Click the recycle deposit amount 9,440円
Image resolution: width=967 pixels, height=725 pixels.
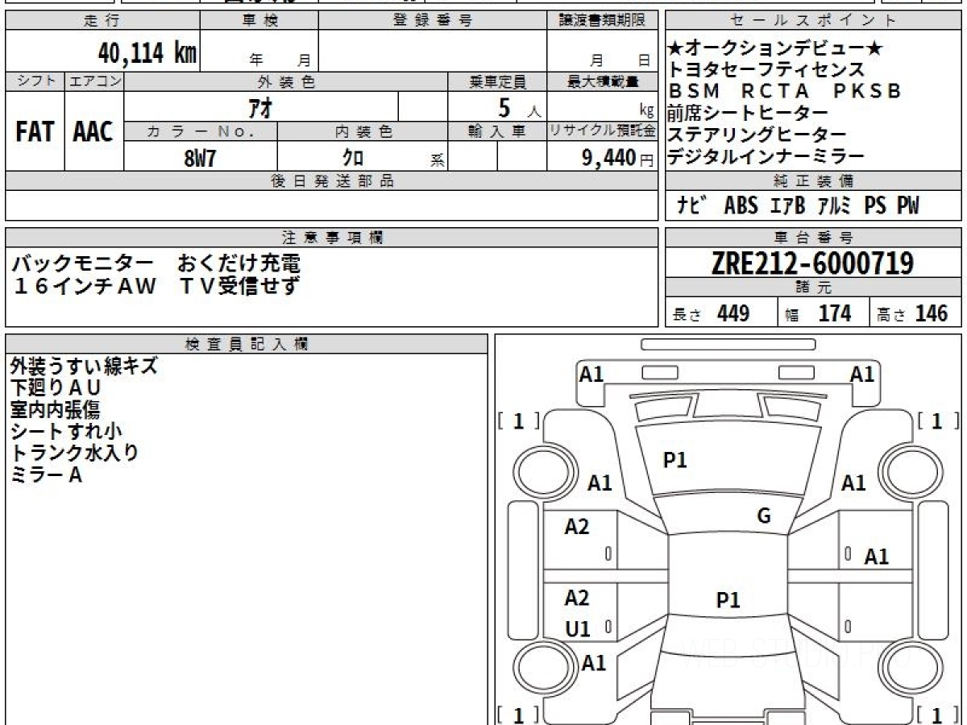(x=617, y=158)
